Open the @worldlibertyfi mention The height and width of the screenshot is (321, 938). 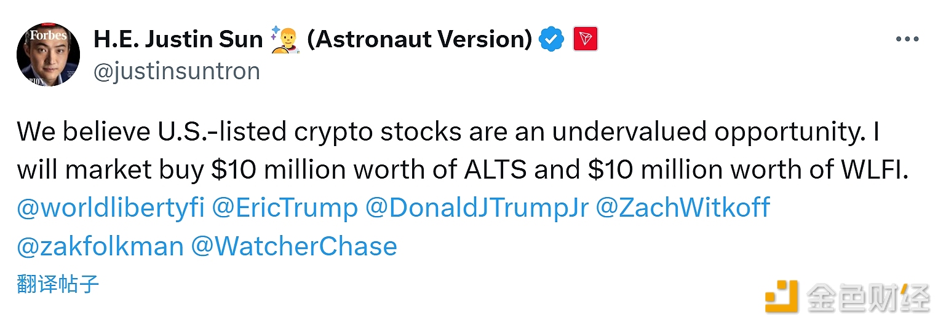tap(110, 208)
